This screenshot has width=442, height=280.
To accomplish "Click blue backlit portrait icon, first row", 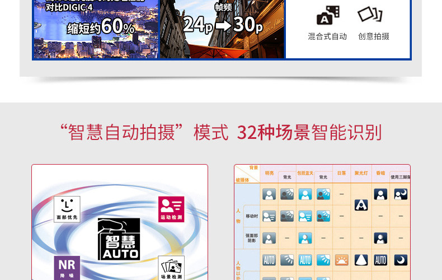I will tap(323, 194).
